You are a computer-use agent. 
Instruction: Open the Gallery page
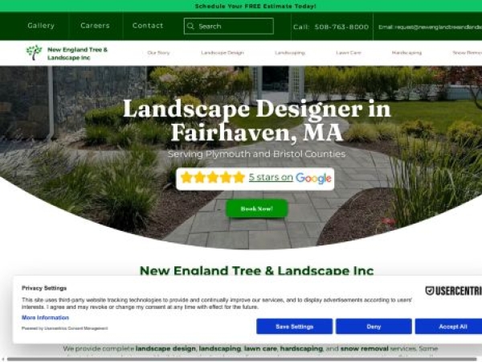[41, 26]
